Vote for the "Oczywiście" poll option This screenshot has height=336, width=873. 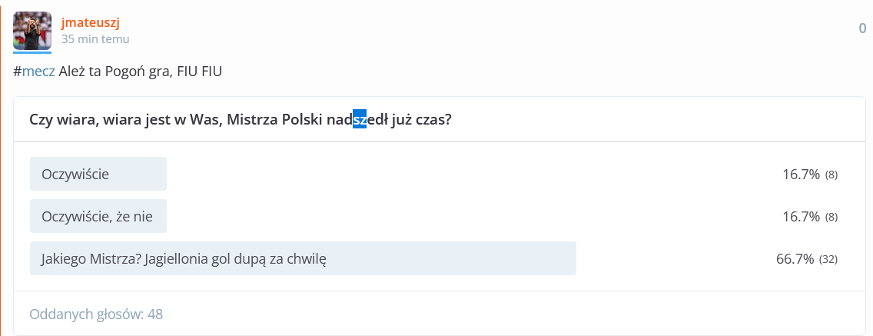[x=75, y=175]
